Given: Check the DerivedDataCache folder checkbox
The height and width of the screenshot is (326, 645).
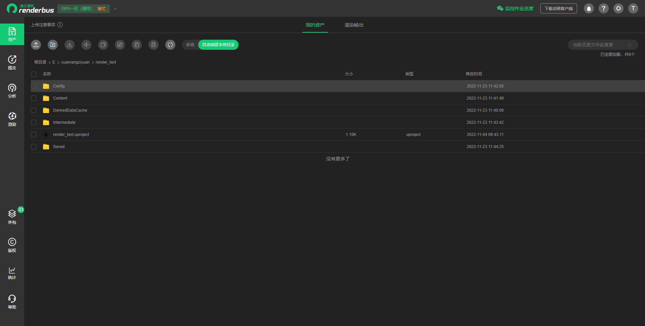Looking at the screenshot, I should [34, 110].
